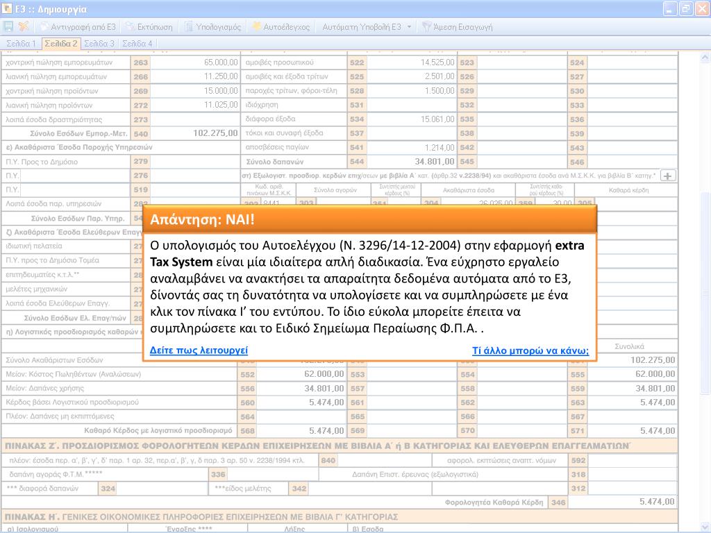Image resolution: width=711 pixels, height=533 pixels.
Task: Open the 'Δείτε πως λειτουργεί' link
Action: pyautogui.click(x=199, y=350)
